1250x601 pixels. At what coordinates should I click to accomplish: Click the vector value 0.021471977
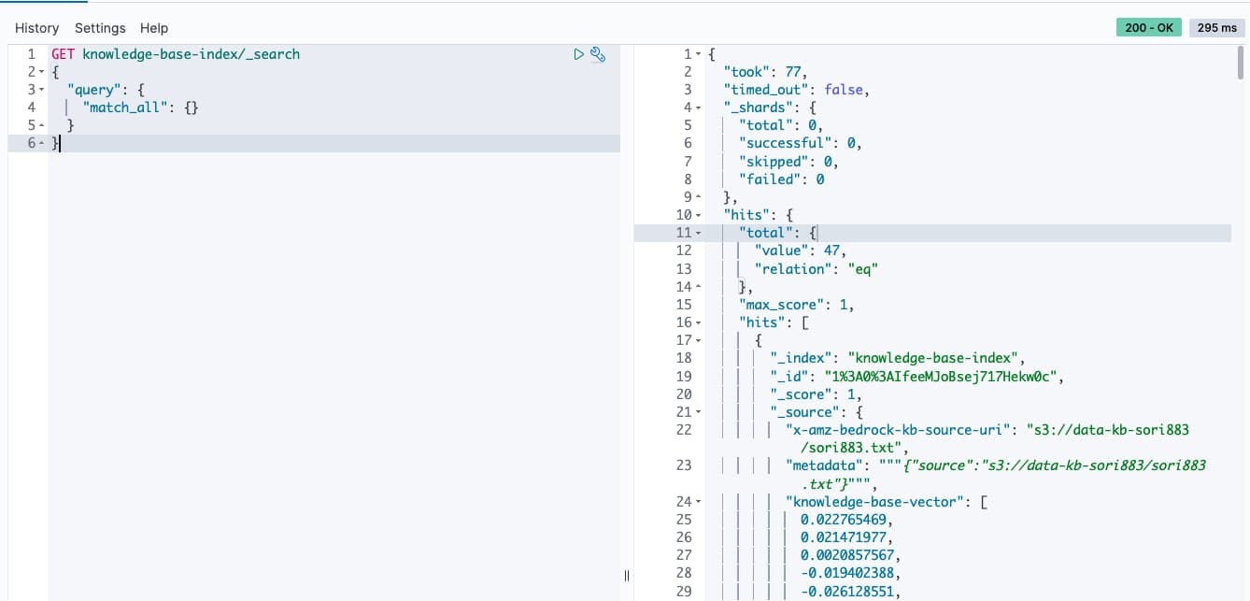pyautogui.click(x=847, y=537)
